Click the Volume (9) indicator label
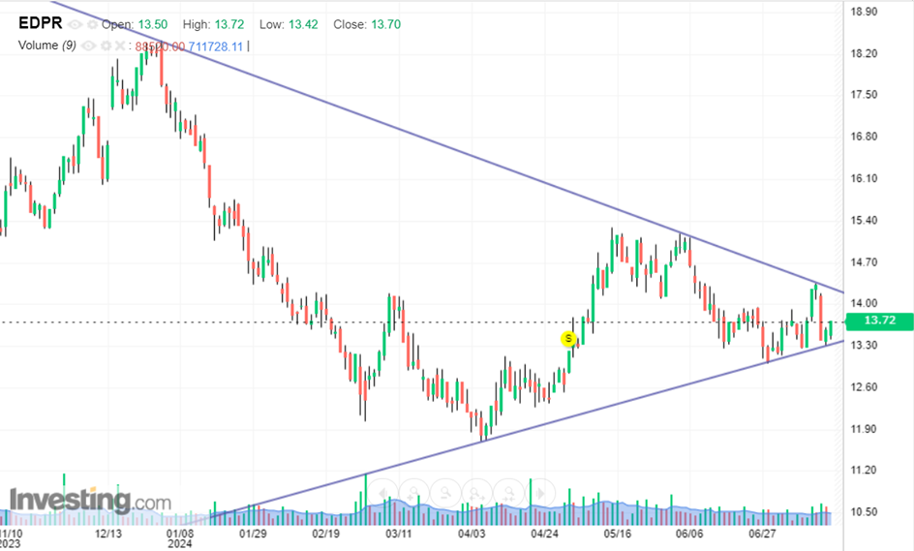Screen dimensions: 914x551 tap(47, 46)
